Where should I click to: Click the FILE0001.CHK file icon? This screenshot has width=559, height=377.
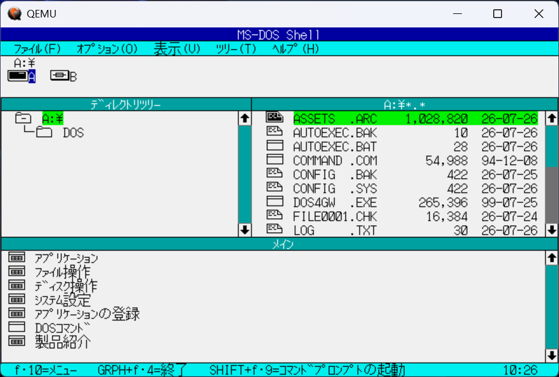[275, 215]
